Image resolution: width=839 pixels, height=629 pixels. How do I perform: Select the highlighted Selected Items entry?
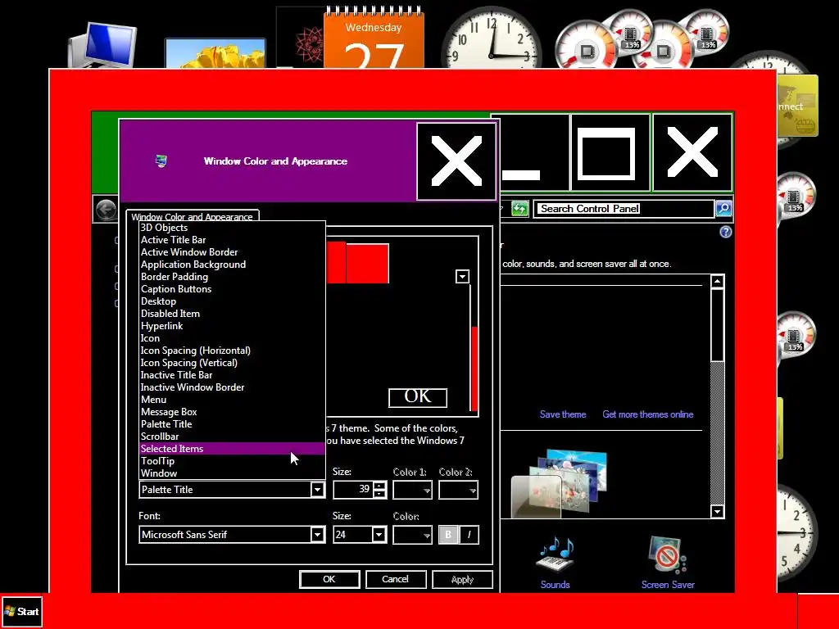pos(232,450)
